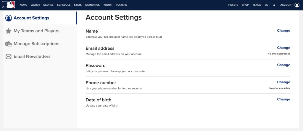Click the 'Name' setting title
This screenshot has height=131, width=303.
pos(92,31)
